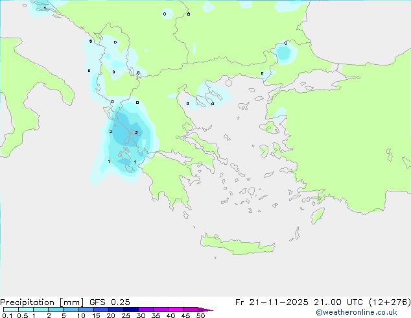Click the '45' legend scale label
Image resolution: width=411 pixels, height=318 pixels.
tap(185, 315)
